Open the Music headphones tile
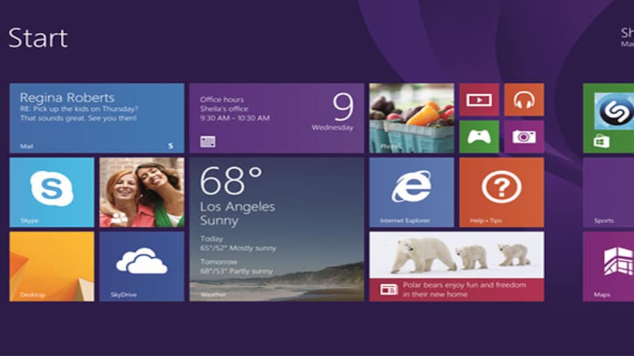Viewport: 634px width, 356px height. pos(524,100)
